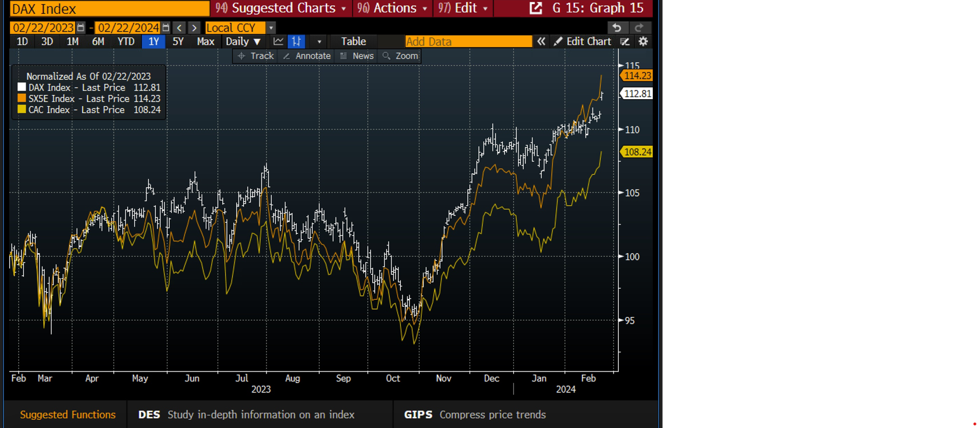Select the 5Y time range tab
The width and height of the screenshot is (977, 428).
[x=178, y=41]
